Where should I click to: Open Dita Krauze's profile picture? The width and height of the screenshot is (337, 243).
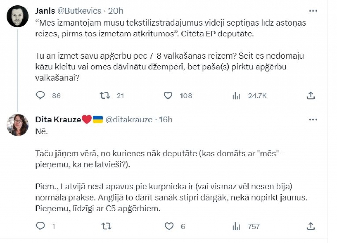[18, 125]
